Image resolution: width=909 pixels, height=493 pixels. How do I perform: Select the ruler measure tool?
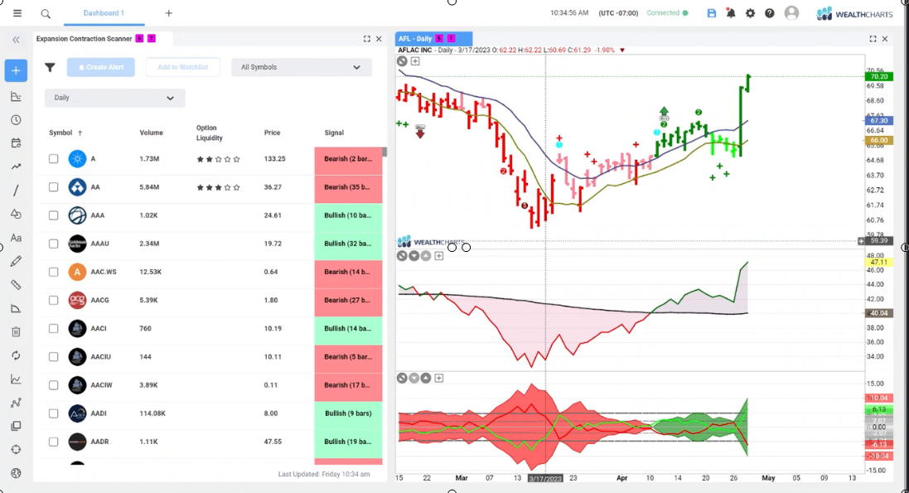(16, 285)
